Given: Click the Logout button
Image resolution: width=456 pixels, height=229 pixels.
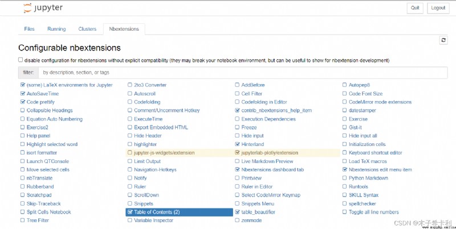Looking at the screenshot, I should click(438, 8).
